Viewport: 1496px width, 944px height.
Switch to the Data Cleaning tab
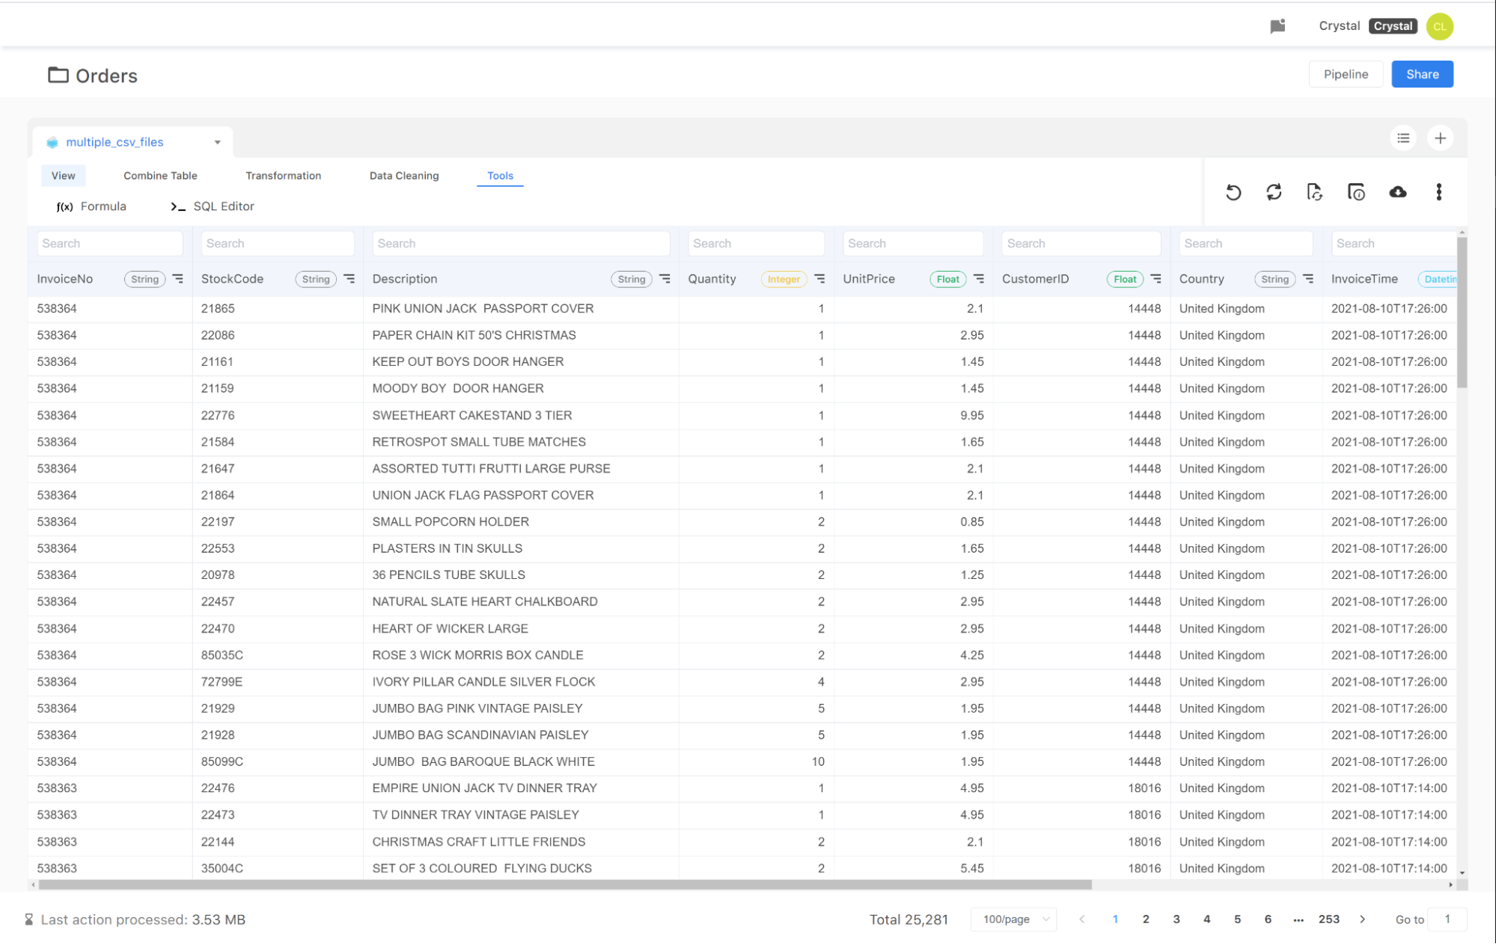coord(403,175)
